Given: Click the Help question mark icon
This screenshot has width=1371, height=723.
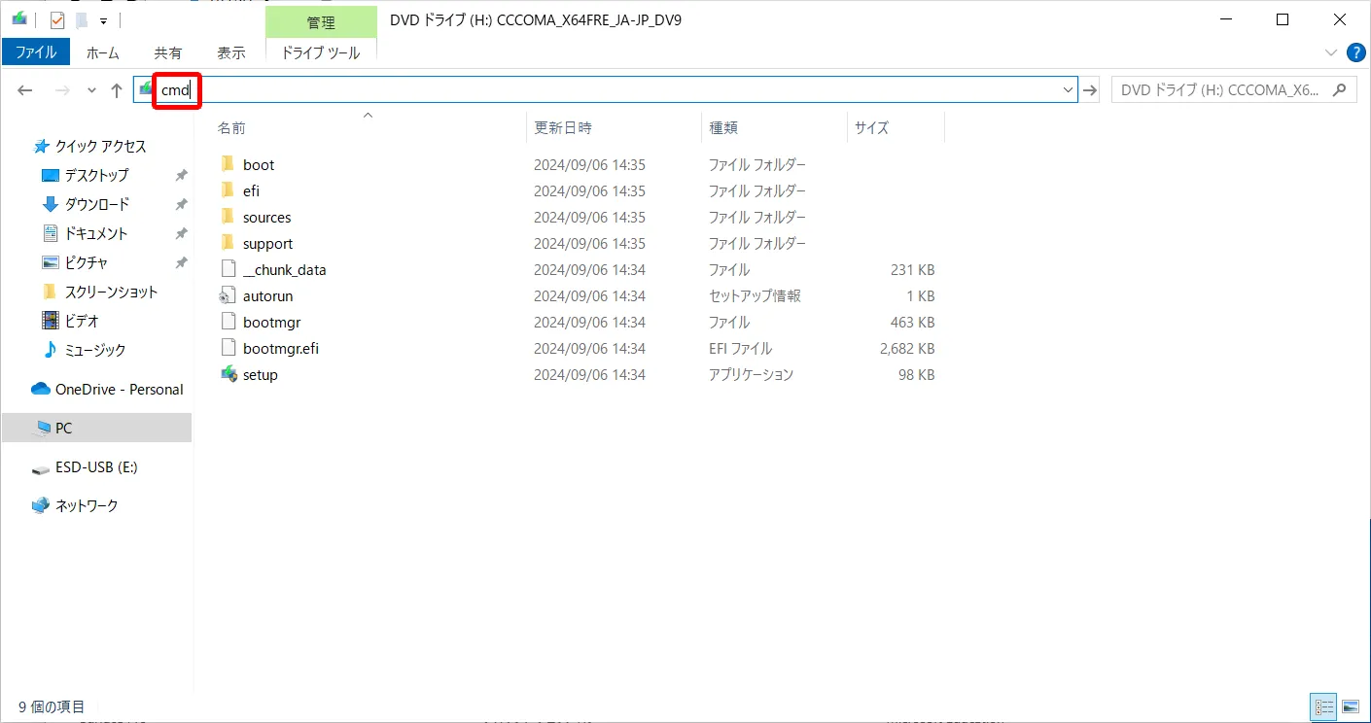Looking at the screenshot, I should [x=1356, y=52].
